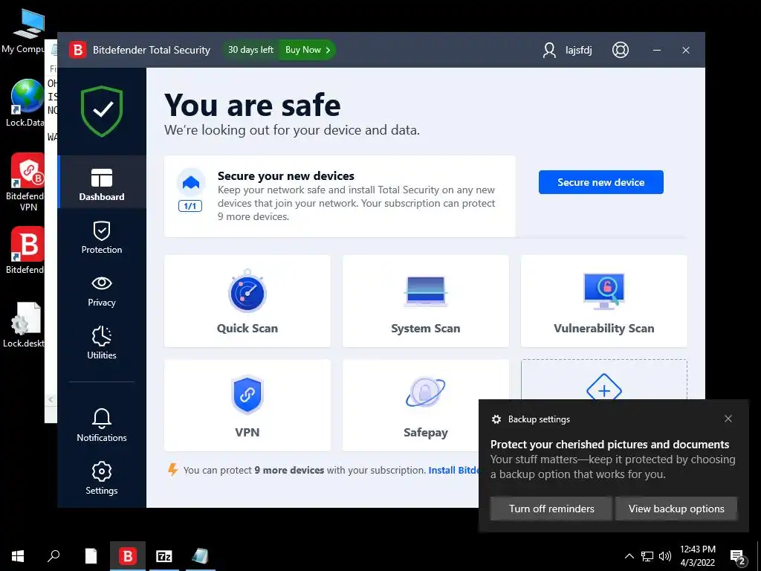Click View backup options button
This screenshot has width=761, height=571.
(676, 509)
